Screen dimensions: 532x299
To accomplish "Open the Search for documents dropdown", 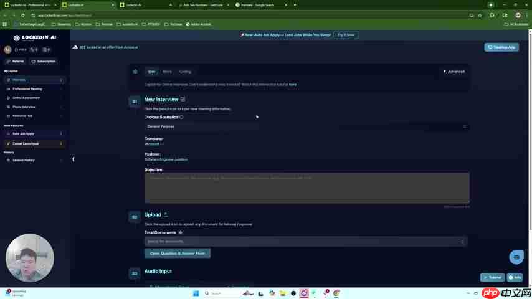I will [306, 242].
